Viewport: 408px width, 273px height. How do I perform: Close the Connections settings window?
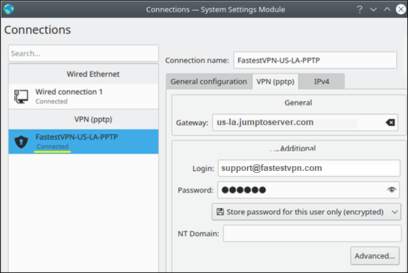(401, 10)
